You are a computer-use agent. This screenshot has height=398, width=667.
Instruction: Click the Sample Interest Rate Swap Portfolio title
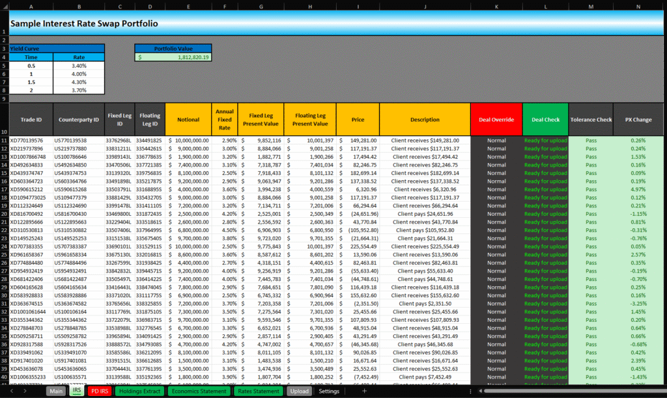[x=84, y=23]
